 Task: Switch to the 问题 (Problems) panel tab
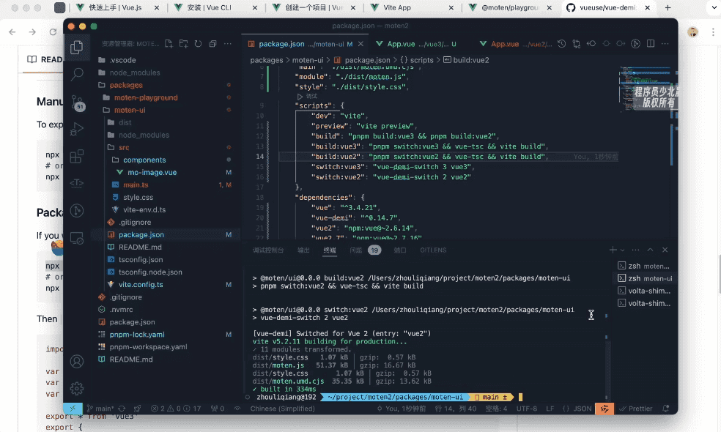point(355,250)
